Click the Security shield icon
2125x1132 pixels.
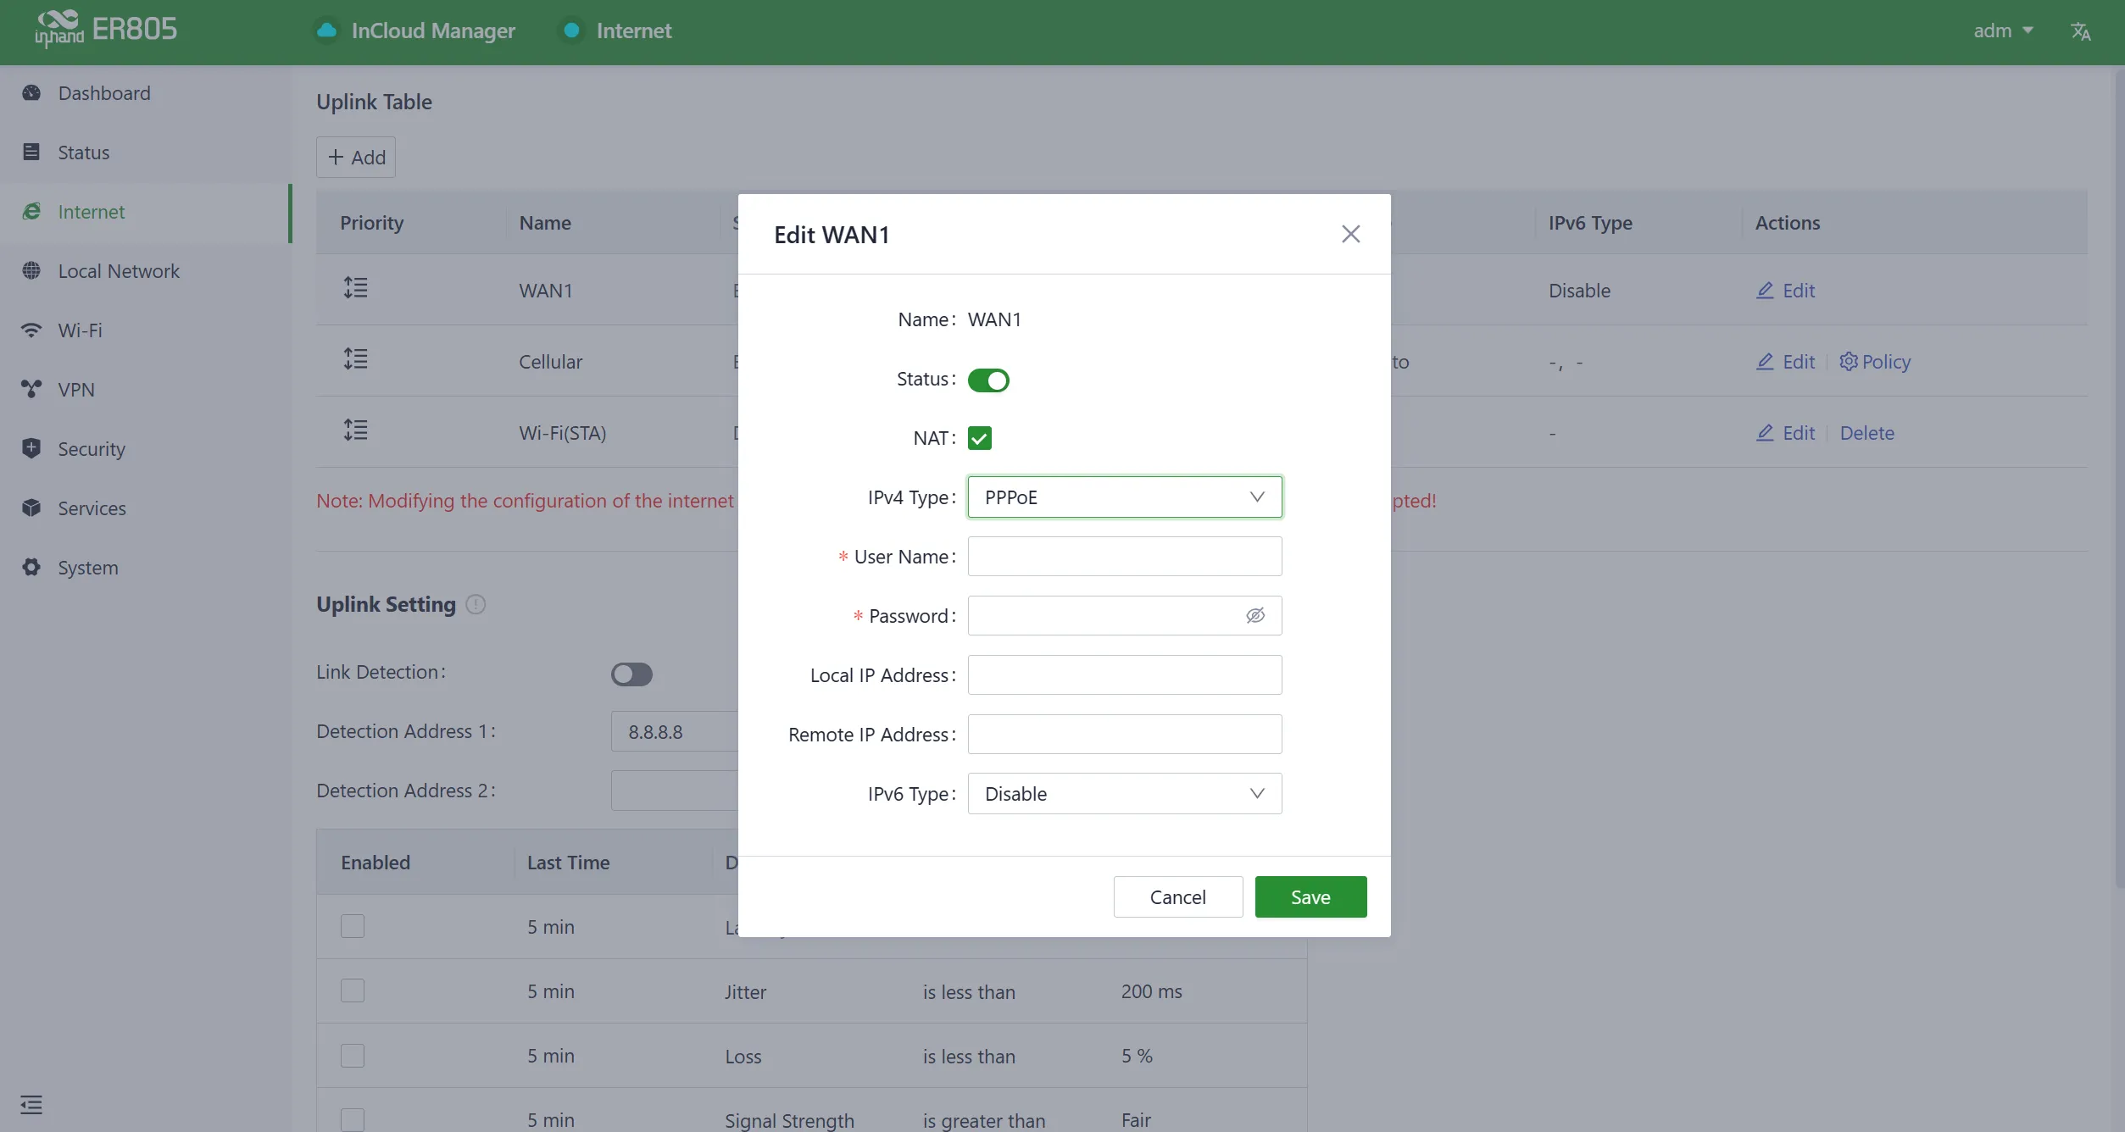[x=31, y=449]
